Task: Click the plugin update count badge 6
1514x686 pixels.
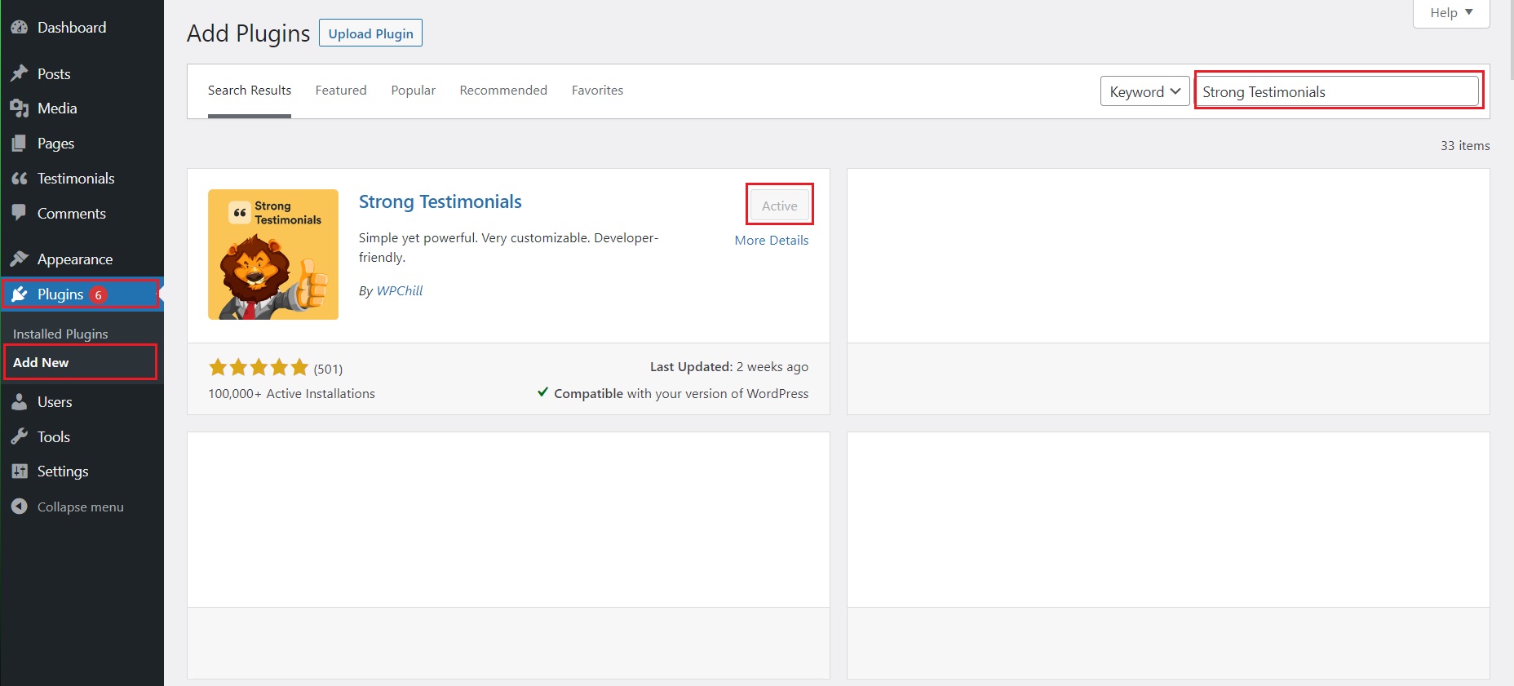Action: click(x=98, y=295)
